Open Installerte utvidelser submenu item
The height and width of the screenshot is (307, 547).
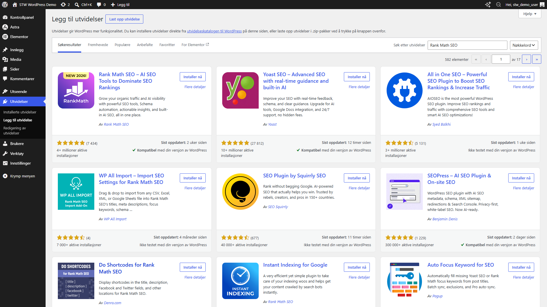20,112
